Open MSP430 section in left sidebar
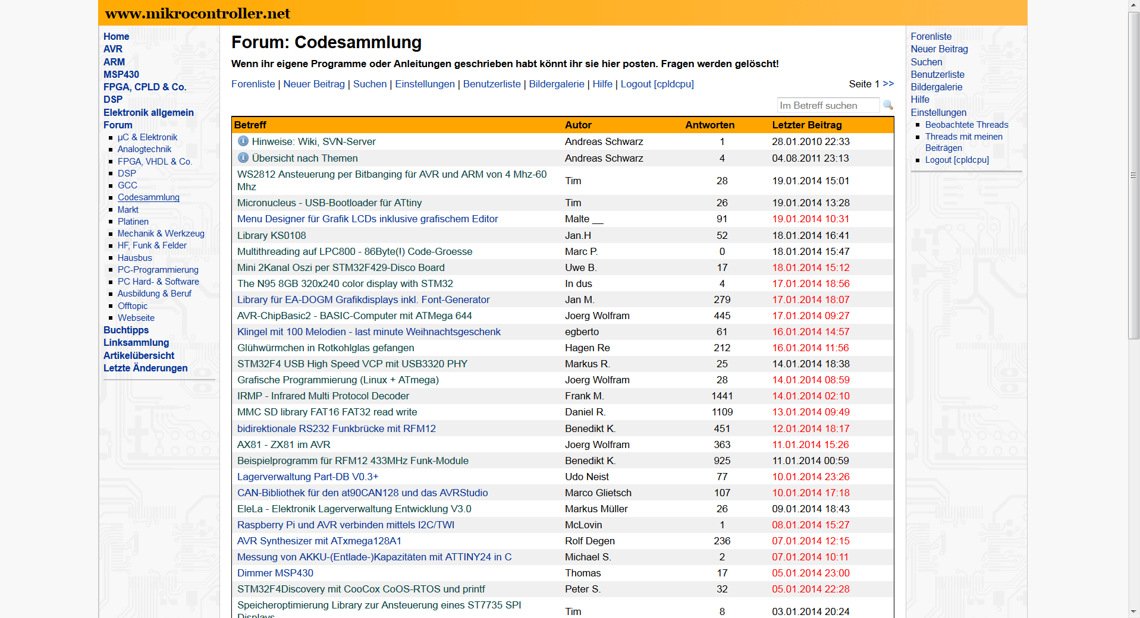Viewport: 1140px width, 618px height. coord(121,74)
